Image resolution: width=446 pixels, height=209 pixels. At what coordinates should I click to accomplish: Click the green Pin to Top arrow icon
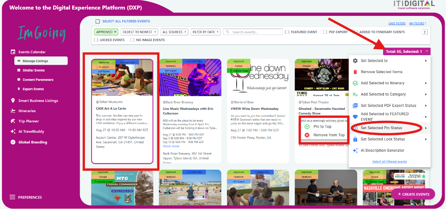[307, 127]
